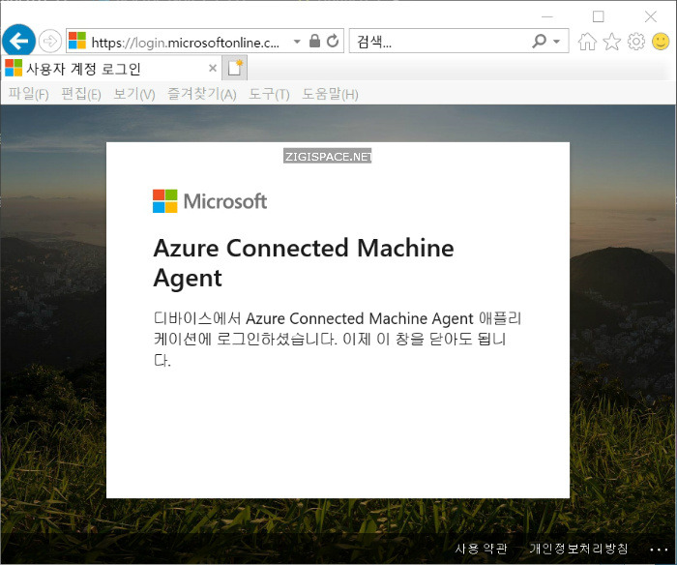Minimize the browser window
Image resolution: width=677 pixels, height=565 pixels.
click(547, 16)
